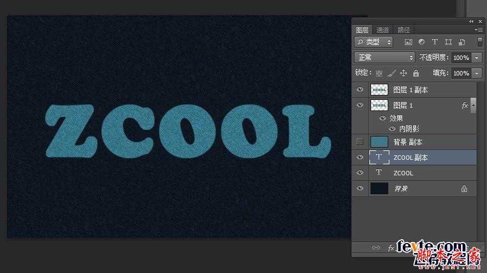487x273 pixels.
Task: Filter layers by adjustment layers icon
Action: pos(422,42)
